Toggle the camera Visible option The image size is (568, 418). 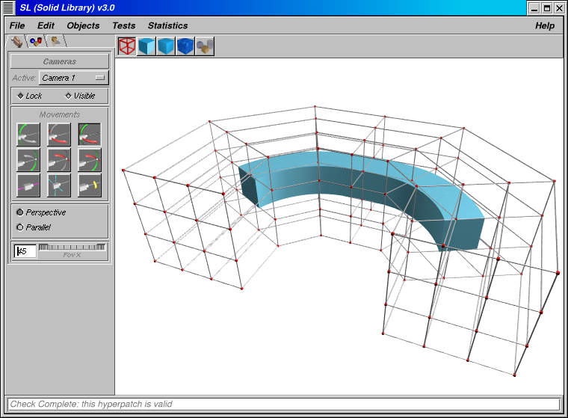pos(80,96)
